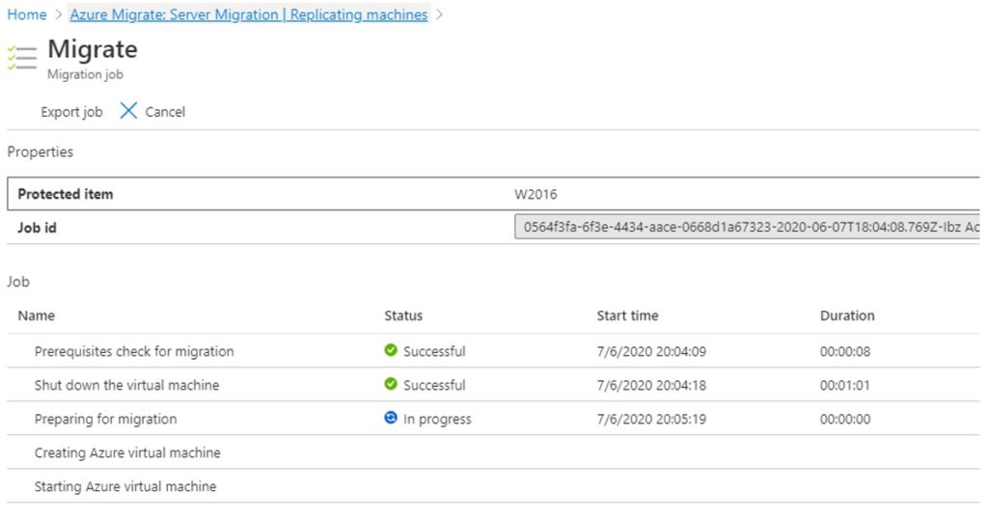The image size is (988, 520).
Task: Click breadcrumb chevron after Replicating machines
Action: pyautogui.click(x=440, y=14)
